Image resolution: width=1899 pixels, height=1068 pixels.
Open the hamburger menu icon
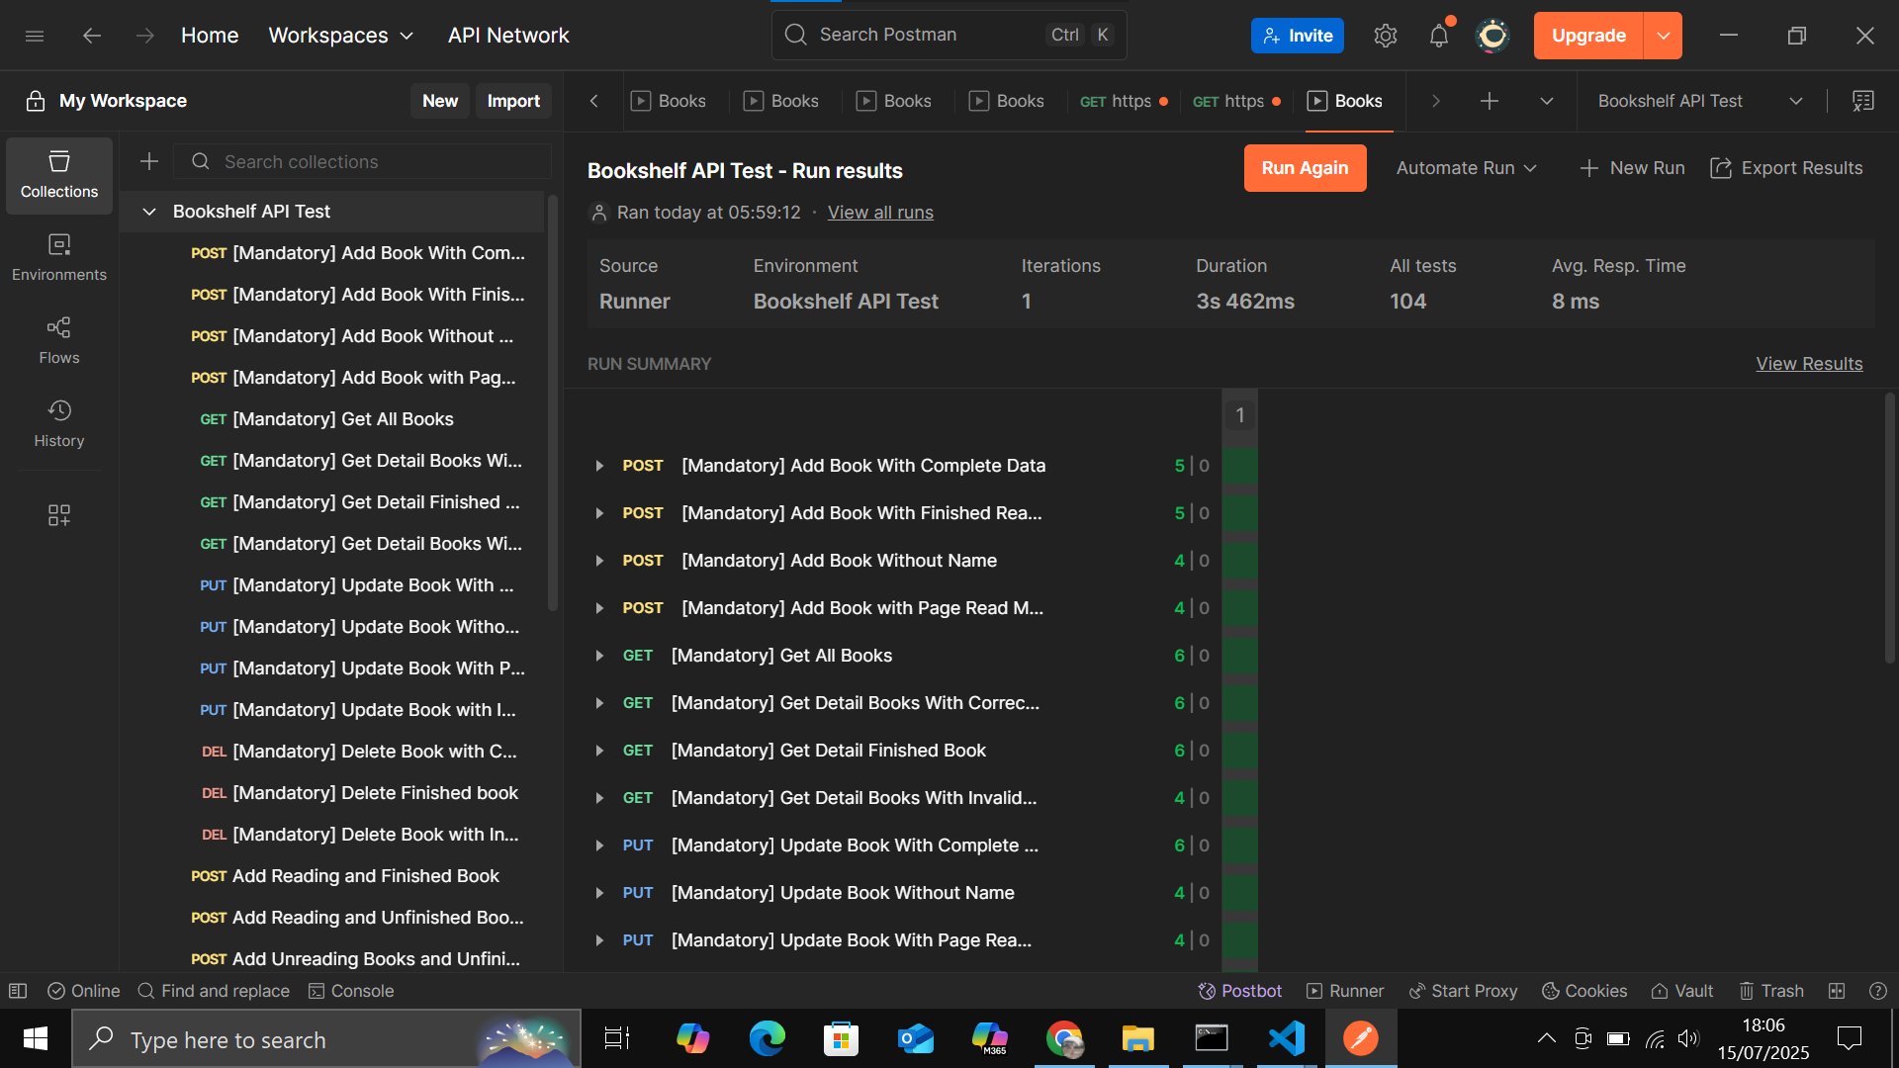(x=35, y=36)
